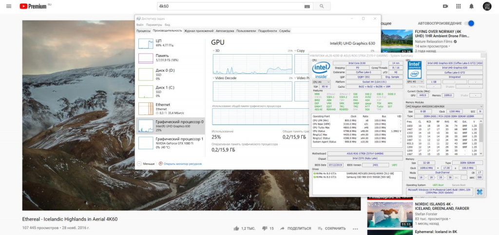Like the video with thumbs up
499x235 pixels.
(236, 228)
